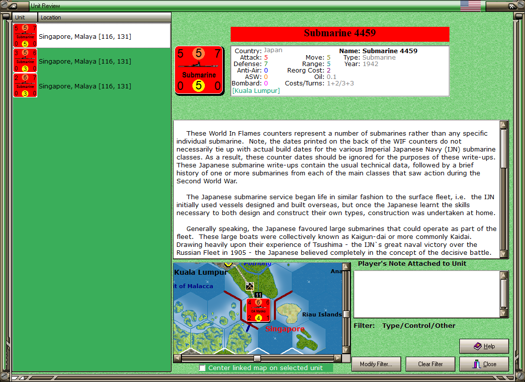The height and width of the screenshot is (382, 525).
Task: Select the first submarine unit counter 5-5-7
Action: tap(25, 35)
